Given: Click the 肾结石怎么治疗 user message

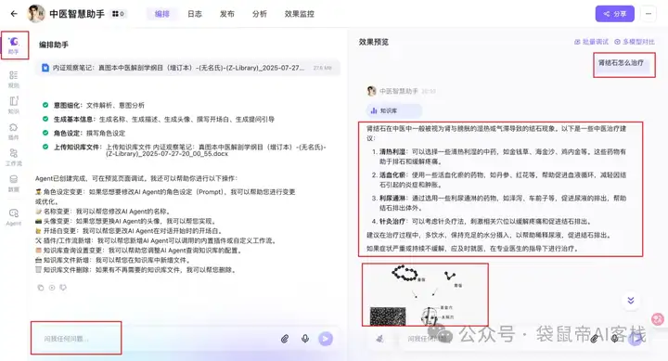Looking at the screenshot, I should 621,63.
